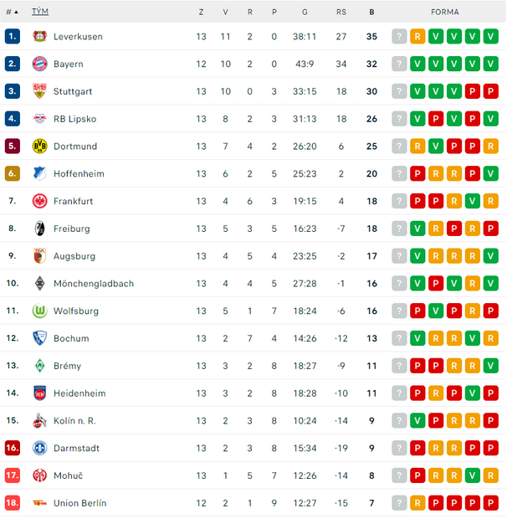Click the Union Berlín club crest
Screen dimensions: 507x519
(x=39, y=503)
